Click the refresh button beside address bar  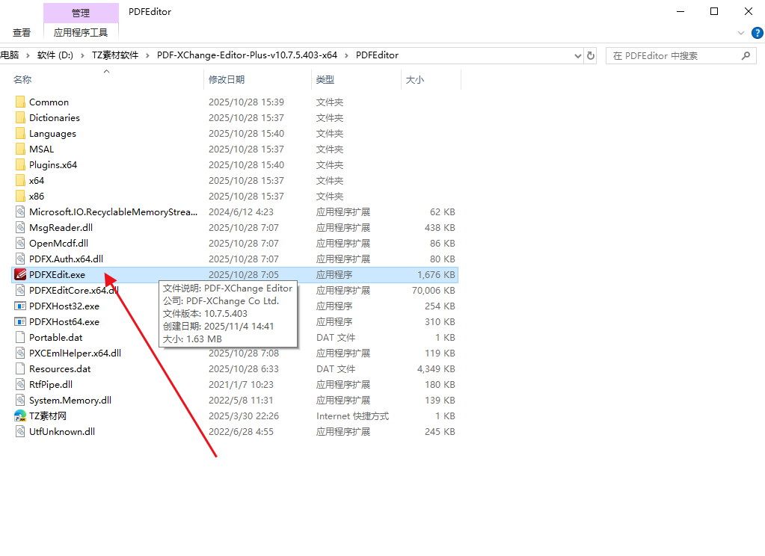(590, 55)
